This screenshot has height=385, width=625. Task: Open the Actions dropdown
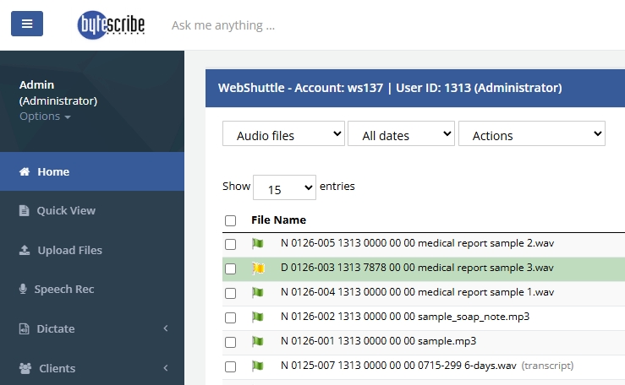click(x=531, y=135)
